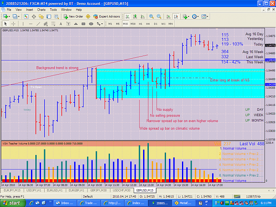
Task: Switch to the USDJPY,H1 chart tab
Action: click(34, 190)
